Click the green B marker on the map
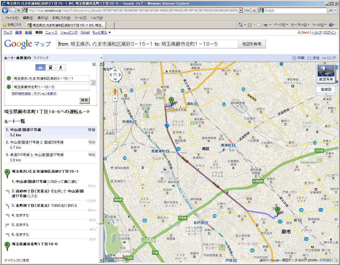 (277, 211)
